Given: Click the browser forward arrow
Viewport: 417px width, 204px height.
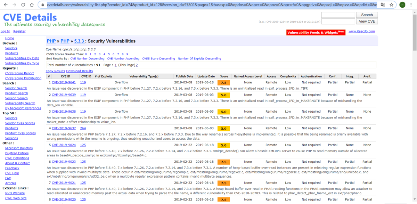Looking at the screenshot, I should 14,5.
